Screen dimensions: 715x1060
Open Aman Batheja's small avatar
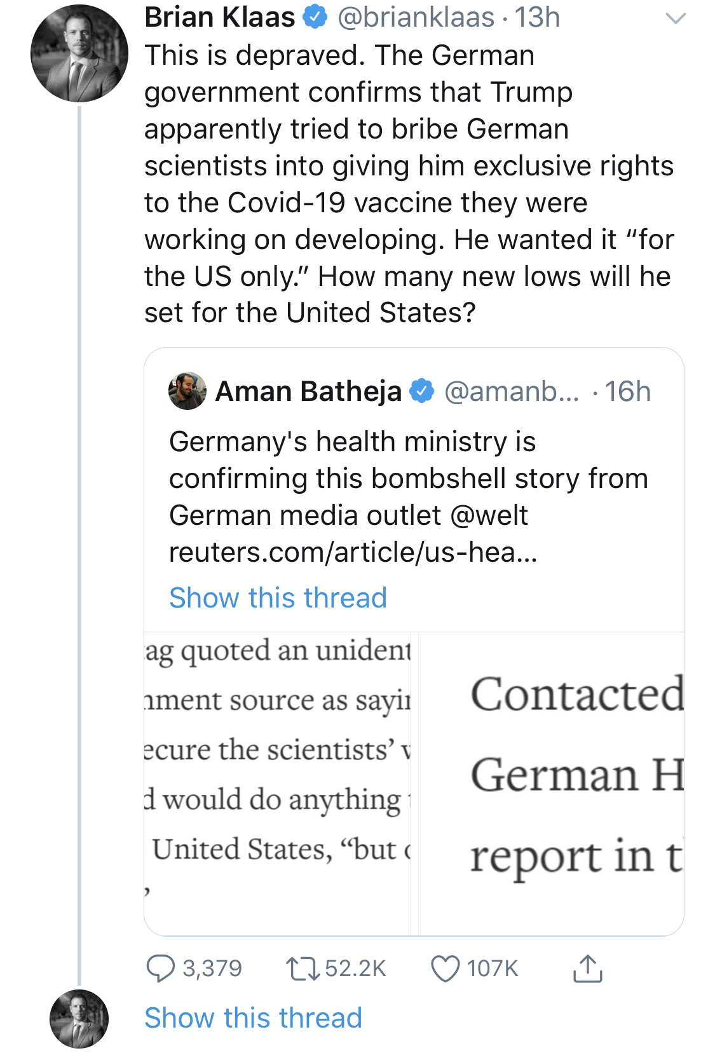pos(187,391)
